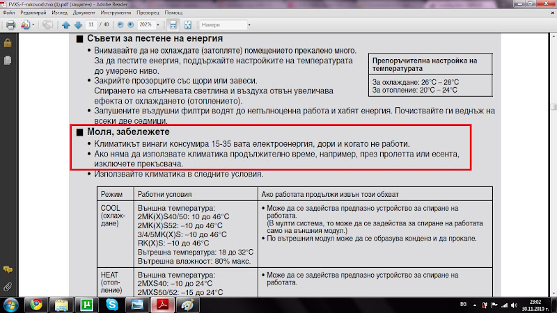Click the Adobe Reader taskbar button
557x313 pixels.
pos(163,305)
